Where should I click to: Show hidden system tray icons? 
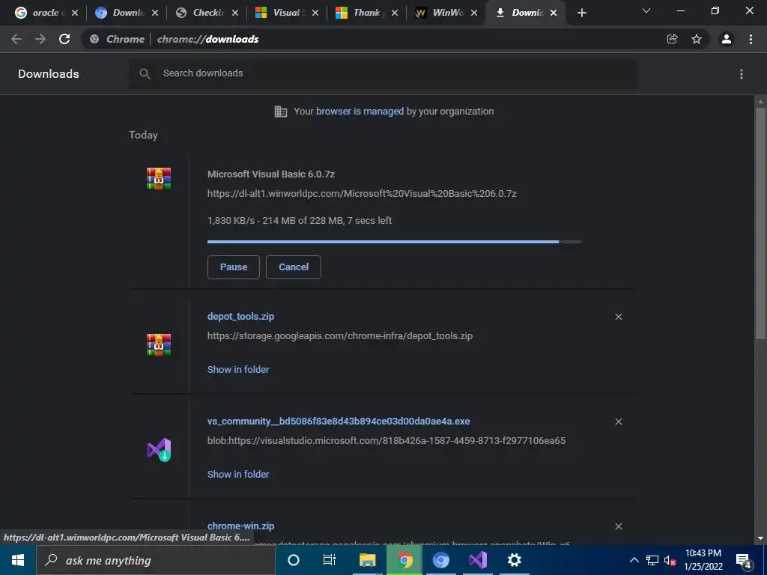click(634, 560)
